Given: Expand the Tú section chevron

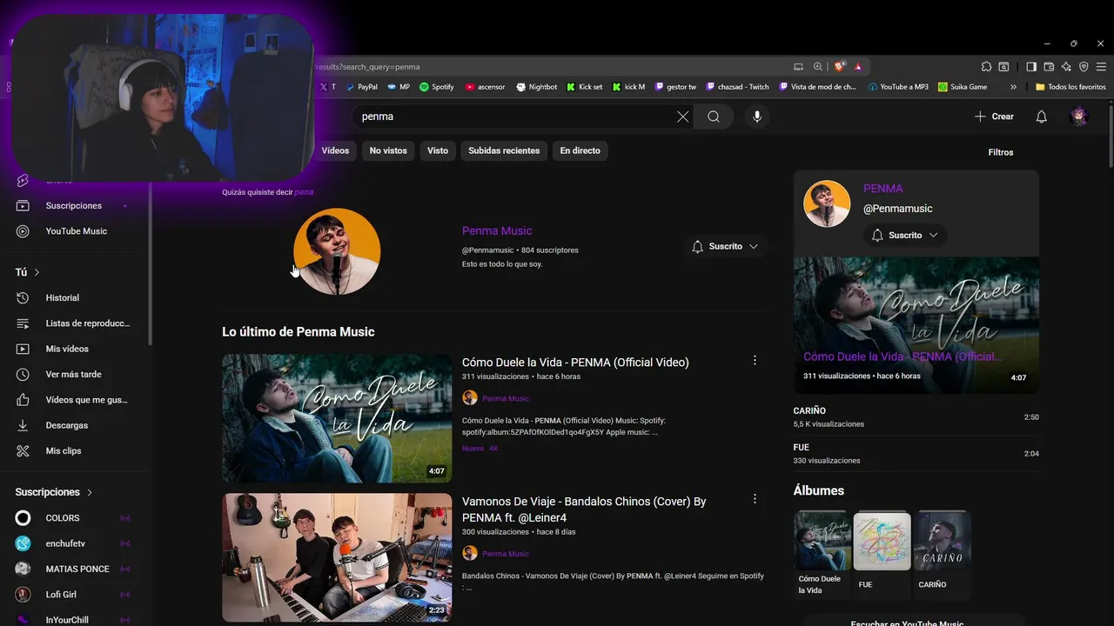Looking at the screenshot, I should pos(37,272).
